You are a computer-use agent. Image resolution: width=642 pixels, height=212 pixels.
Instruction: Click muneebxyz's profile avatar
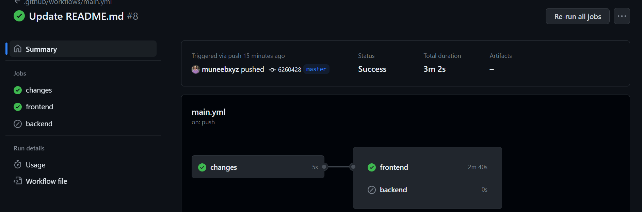pos(195,69)
